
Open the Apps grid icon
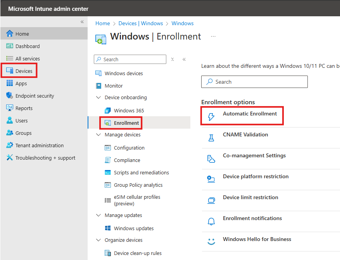10,83
